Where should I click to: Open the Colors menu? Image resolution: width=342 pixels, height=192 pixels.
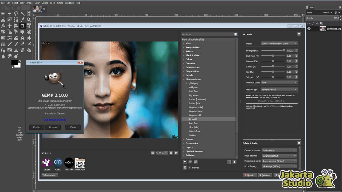pos(45,3)
